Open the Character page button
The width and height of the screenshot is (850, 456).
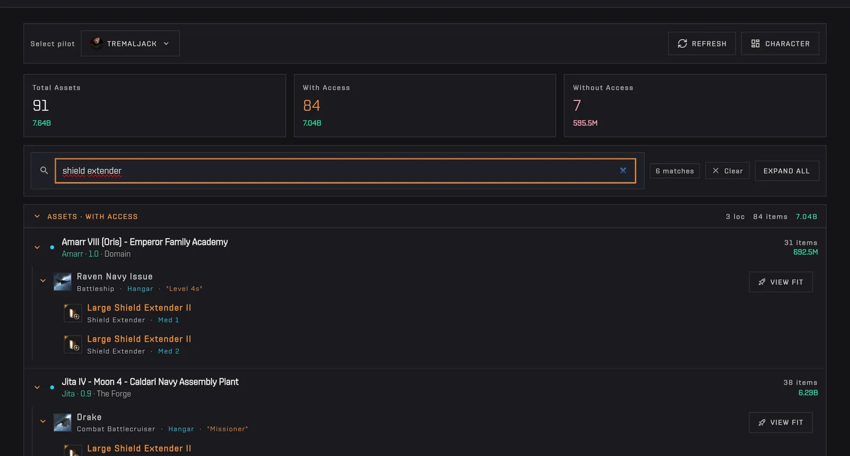780,44
